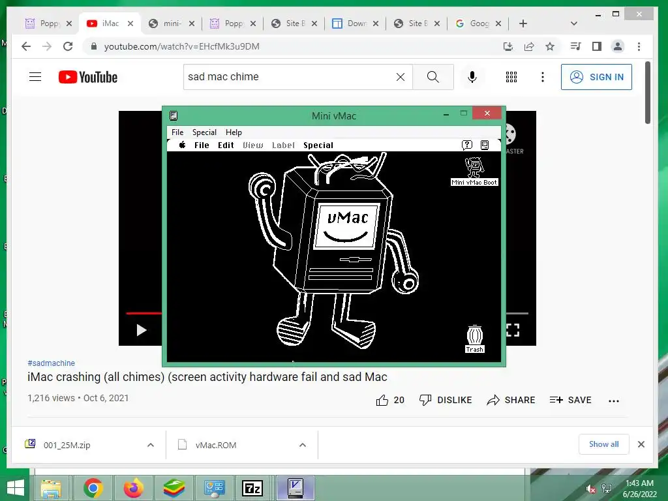Open more actions ellipsis under video

point(613,401)
